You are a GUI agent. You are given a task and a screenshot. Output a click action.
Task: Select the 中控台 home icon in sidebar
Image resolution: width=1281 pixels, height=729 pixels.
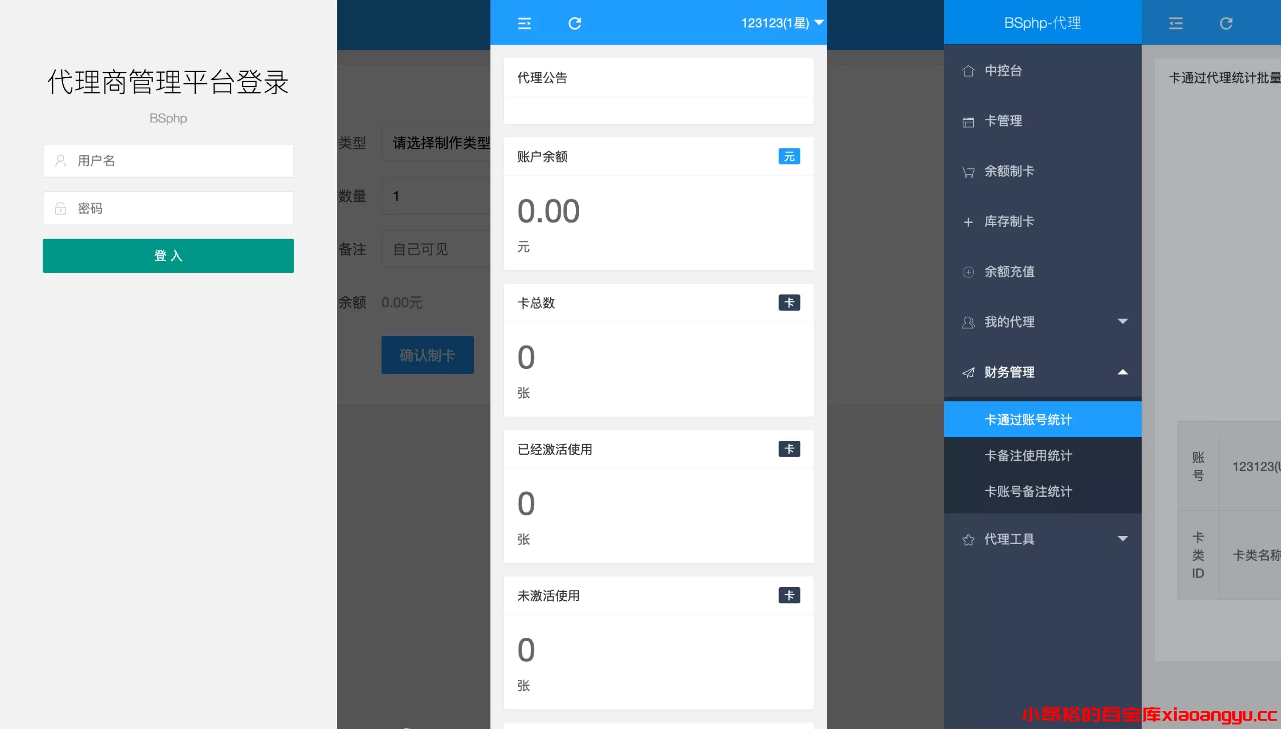(x=969, y=71)
